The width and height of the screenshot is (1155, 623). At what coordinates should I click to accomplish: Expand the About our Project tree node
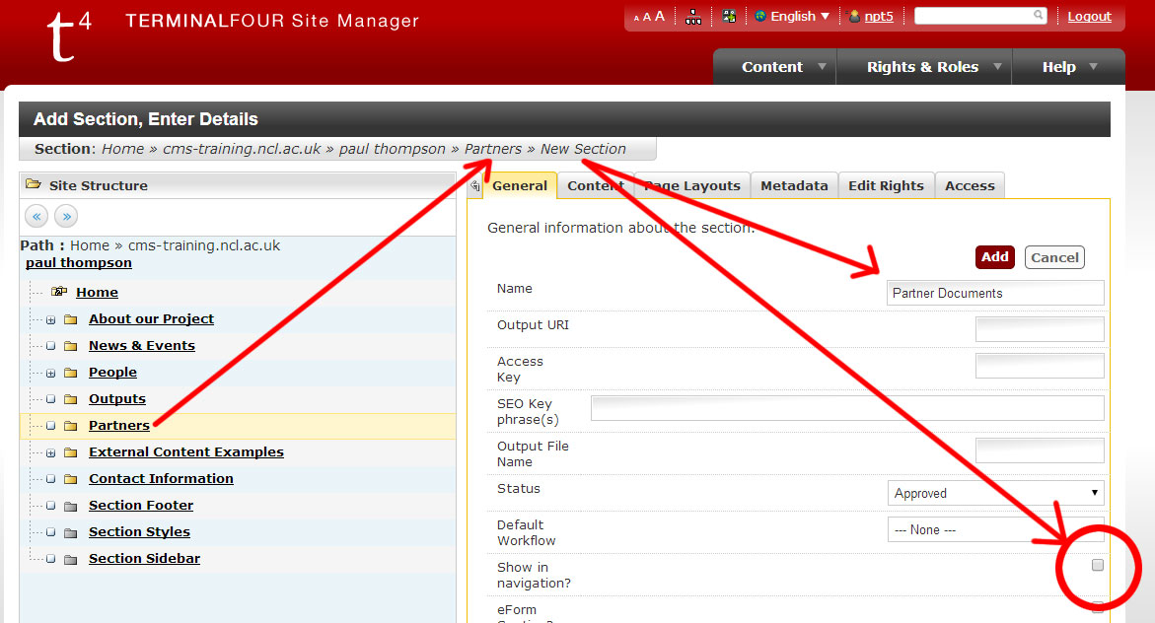[x=50, y=319]
